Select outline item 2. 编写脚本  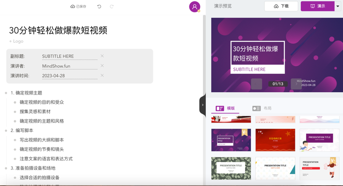(x=22, y=130)
